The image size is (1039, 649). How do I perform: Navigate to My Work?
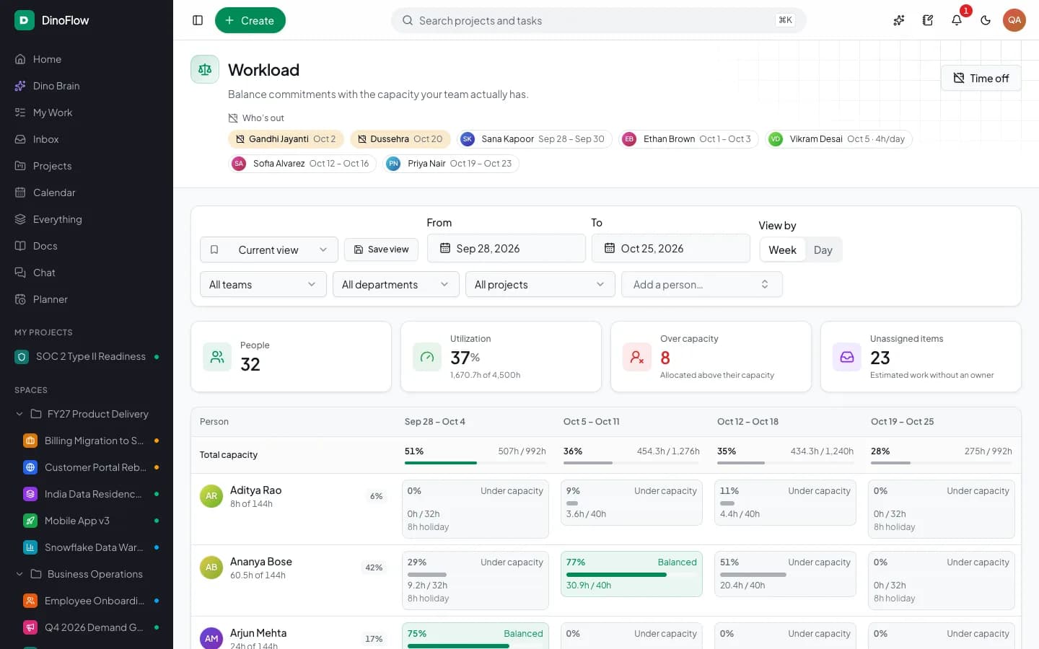[x=87, y=112]
